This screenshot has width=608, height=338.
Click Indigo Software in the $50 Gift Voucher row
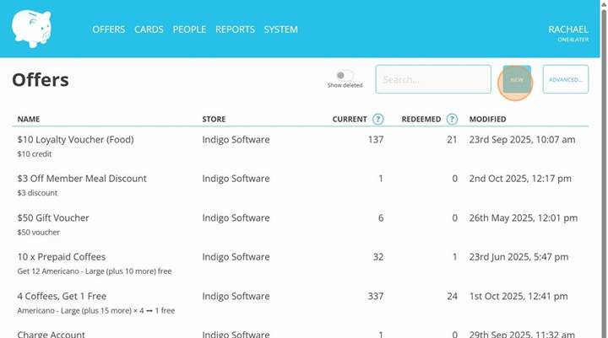click(236, 218)
